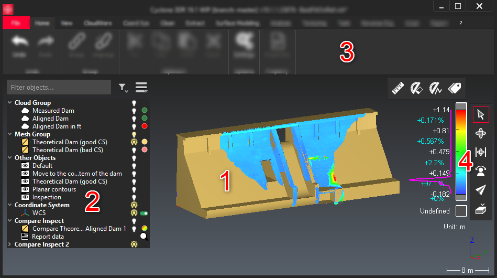The image size is (497, 278).
Task: Click the head-view camera mode icon
Action: [481, 170]
